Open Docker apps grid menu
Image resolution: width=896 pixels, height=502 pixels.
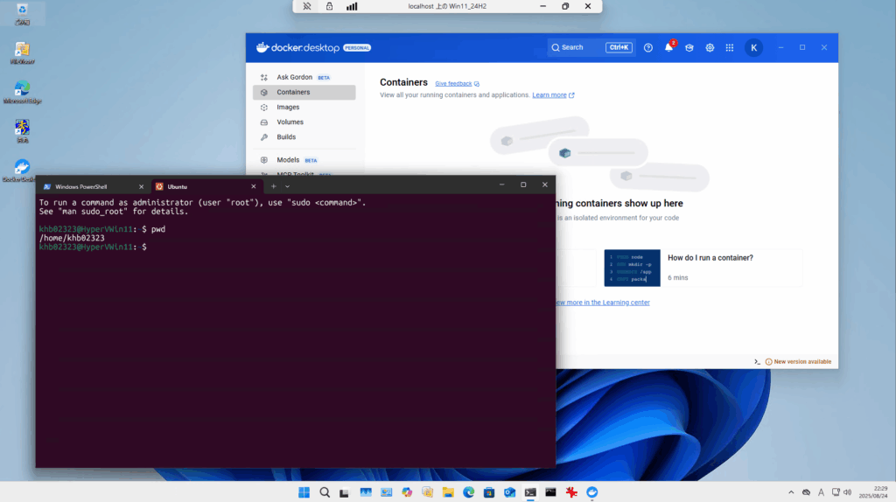pyautogui.click(x=730, y=48)
